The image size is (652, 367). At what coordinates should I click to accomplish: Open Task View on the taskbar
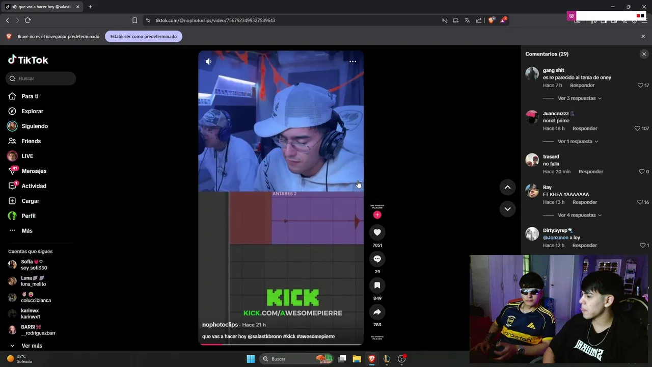(x=342, y=359)
